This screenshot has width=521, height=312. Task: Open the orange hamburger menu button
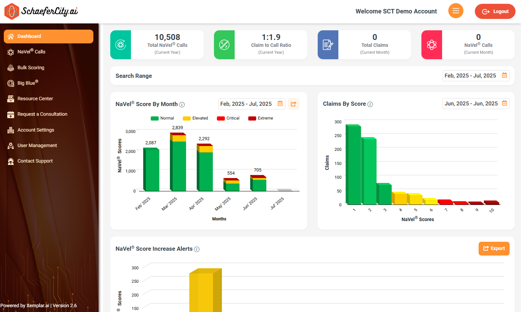point(456,11)
